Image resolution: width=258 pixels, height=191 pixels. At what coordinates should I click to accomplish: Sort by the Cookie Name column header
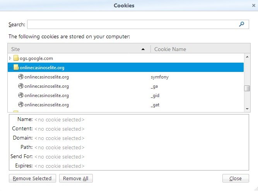(200, 49)
